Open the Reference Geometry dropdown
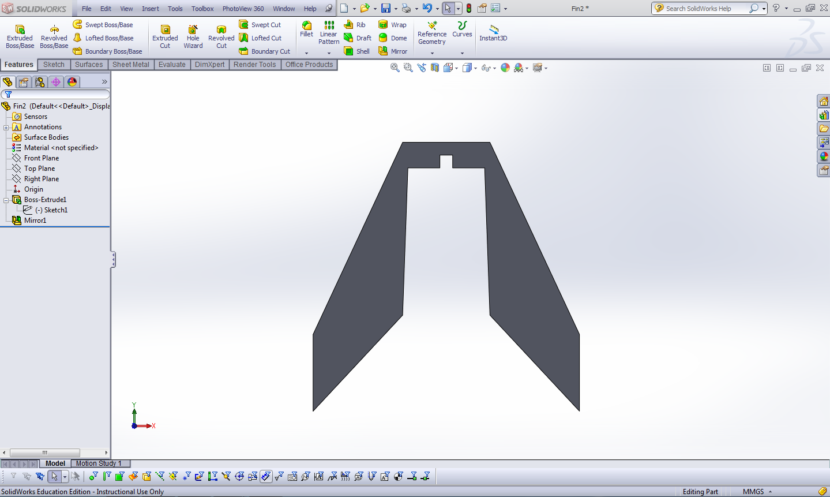The image size is (830, 497). click(432, 53)
